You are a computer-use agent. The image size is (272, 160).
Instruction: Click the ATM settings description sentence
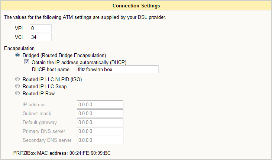[x=85, y=17]
